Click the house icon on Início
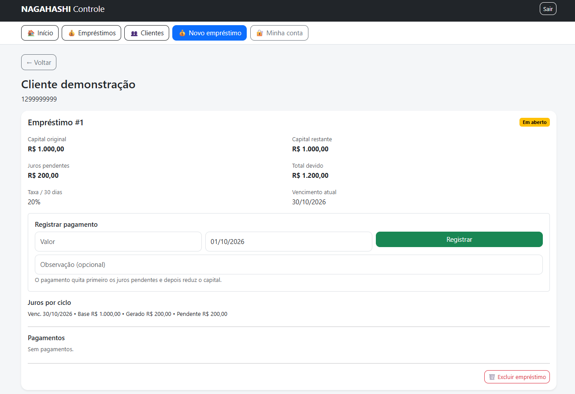This screenshot has width=575, height=394. [31, 33]
